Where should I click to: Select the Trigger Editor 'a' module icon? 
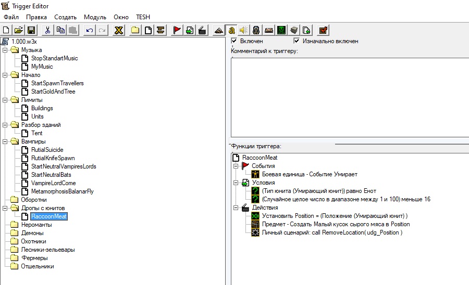click(231, 30)
